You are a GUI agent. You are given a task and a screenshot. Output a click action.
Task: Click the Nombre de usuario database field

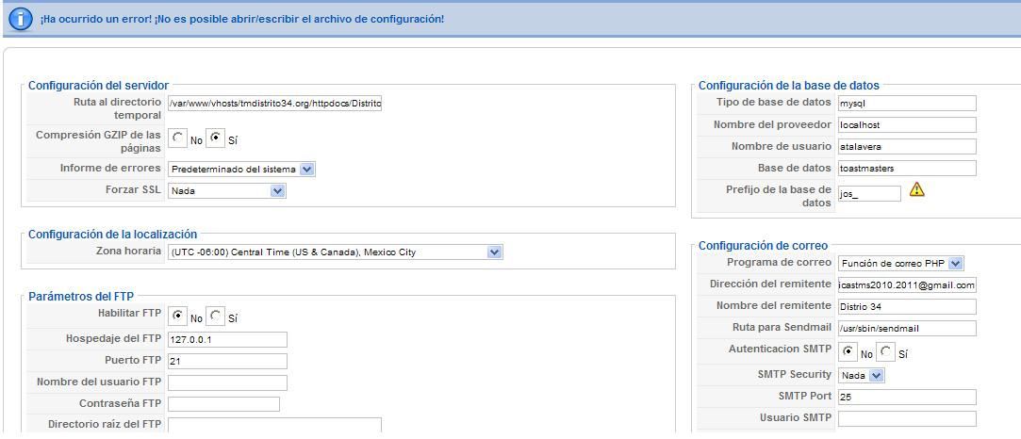tap(907, 146)
